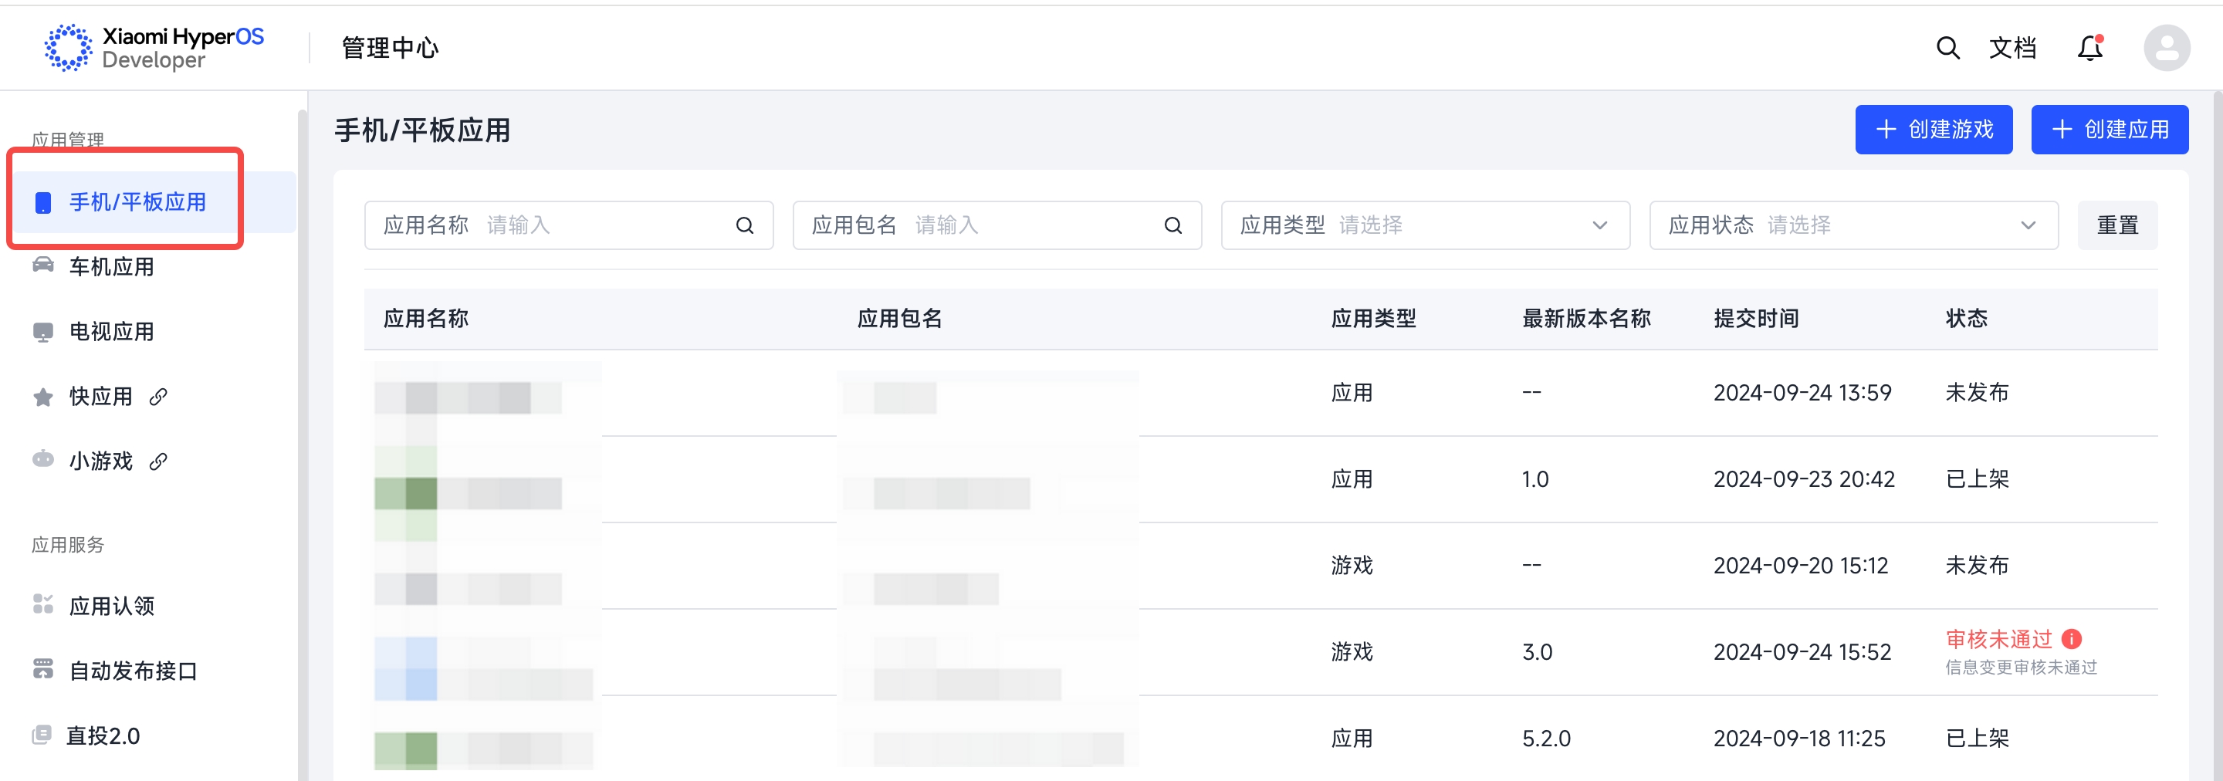Click the star icon beside 快应用

click(42, 396)
